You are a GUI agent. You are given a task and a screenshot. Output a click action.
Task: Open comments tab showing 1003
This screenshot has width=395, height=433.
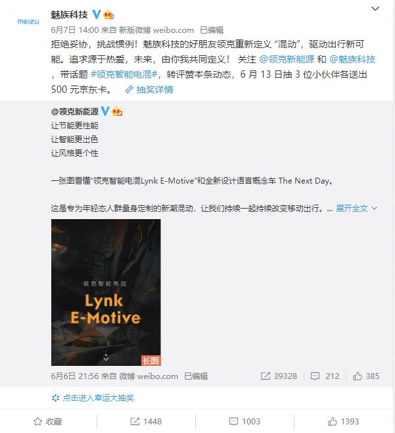(244, 421)
